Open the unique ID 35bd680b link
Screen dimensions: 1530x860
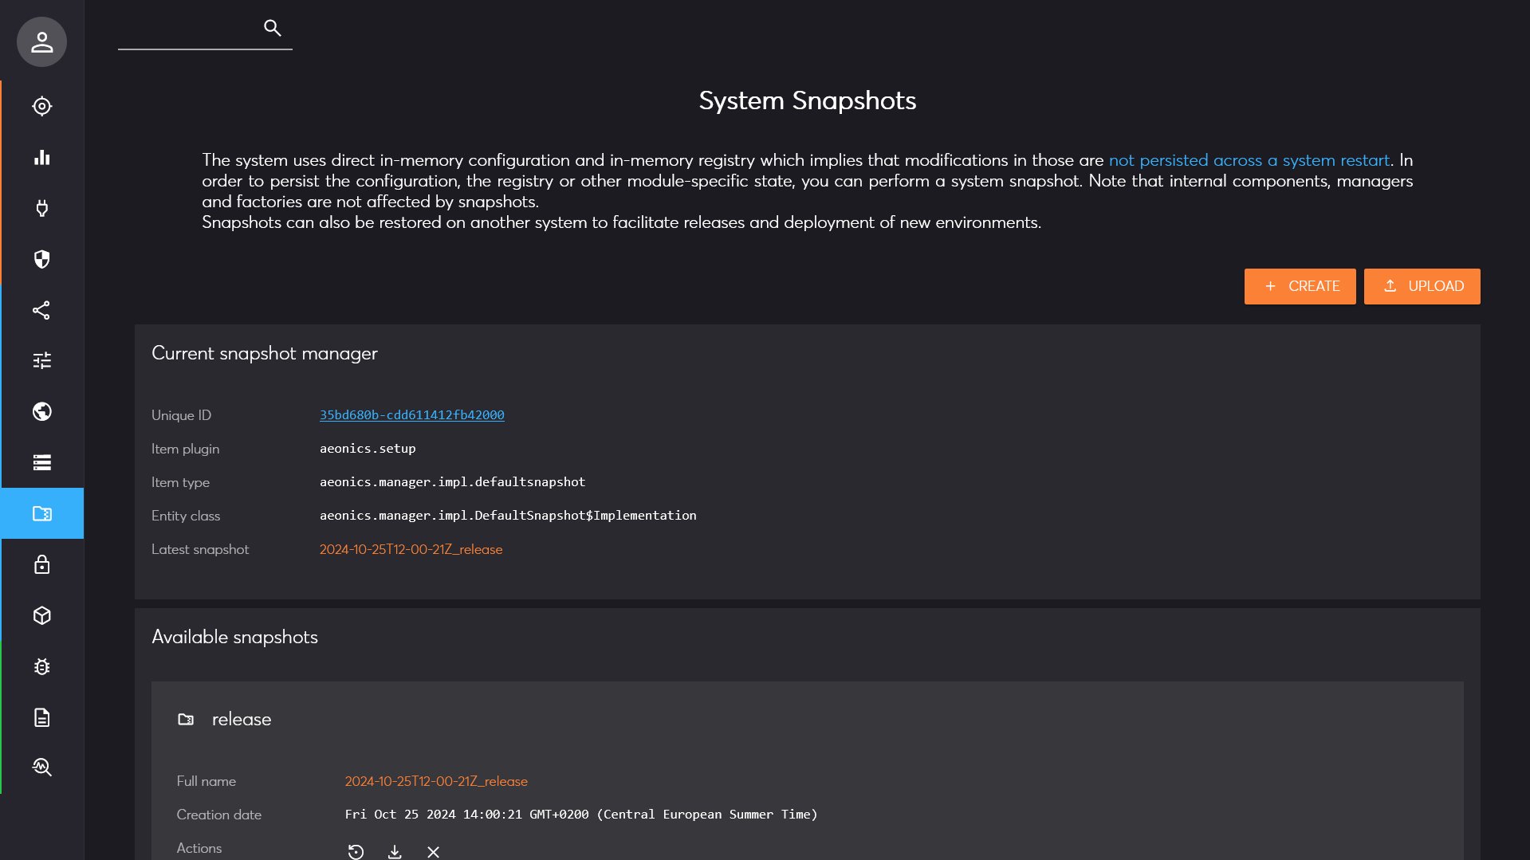pos(411,414)
